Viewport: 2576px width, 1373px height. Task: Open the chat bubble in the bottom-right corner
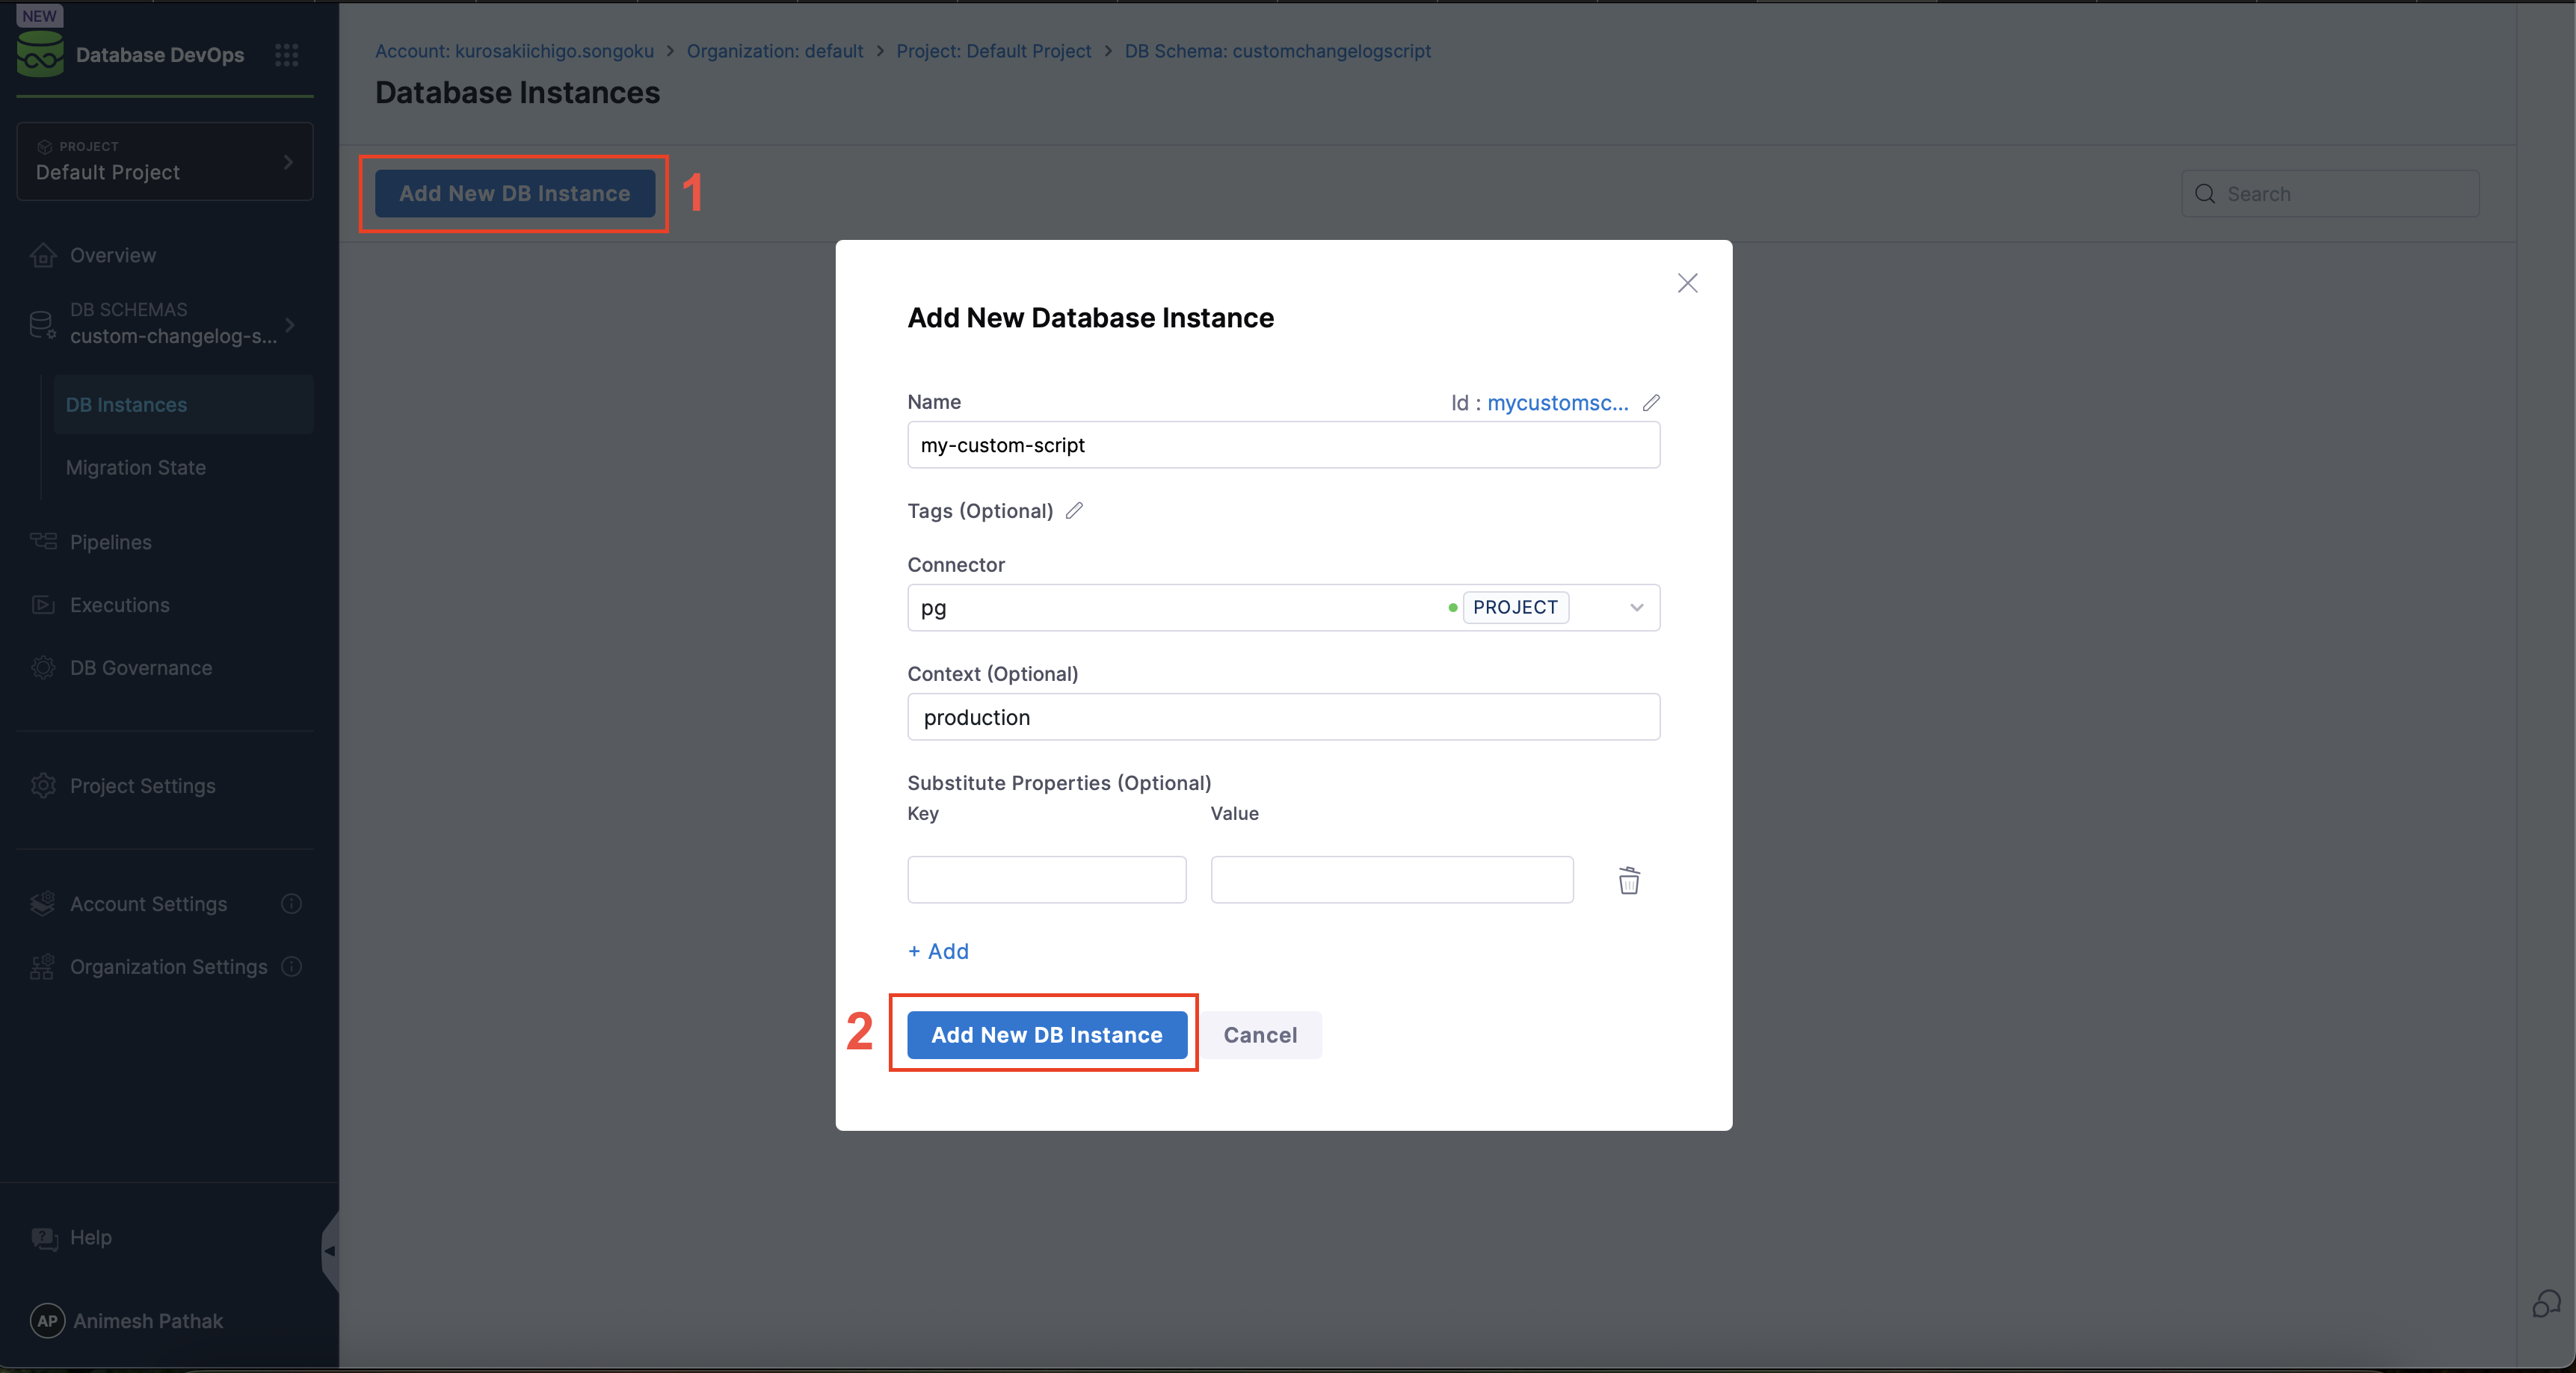[2545, 1304]
